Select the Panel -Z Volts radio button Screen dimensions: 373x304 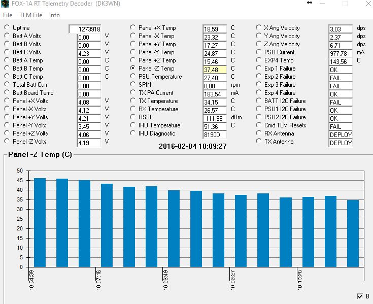[x=7, y=141]
